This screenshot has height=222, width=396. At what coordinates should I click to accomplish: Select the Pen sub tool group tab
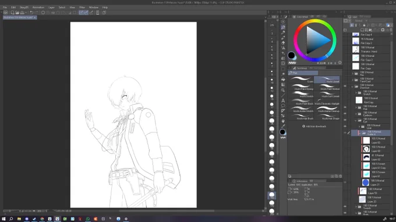click(x=303, y=73)
